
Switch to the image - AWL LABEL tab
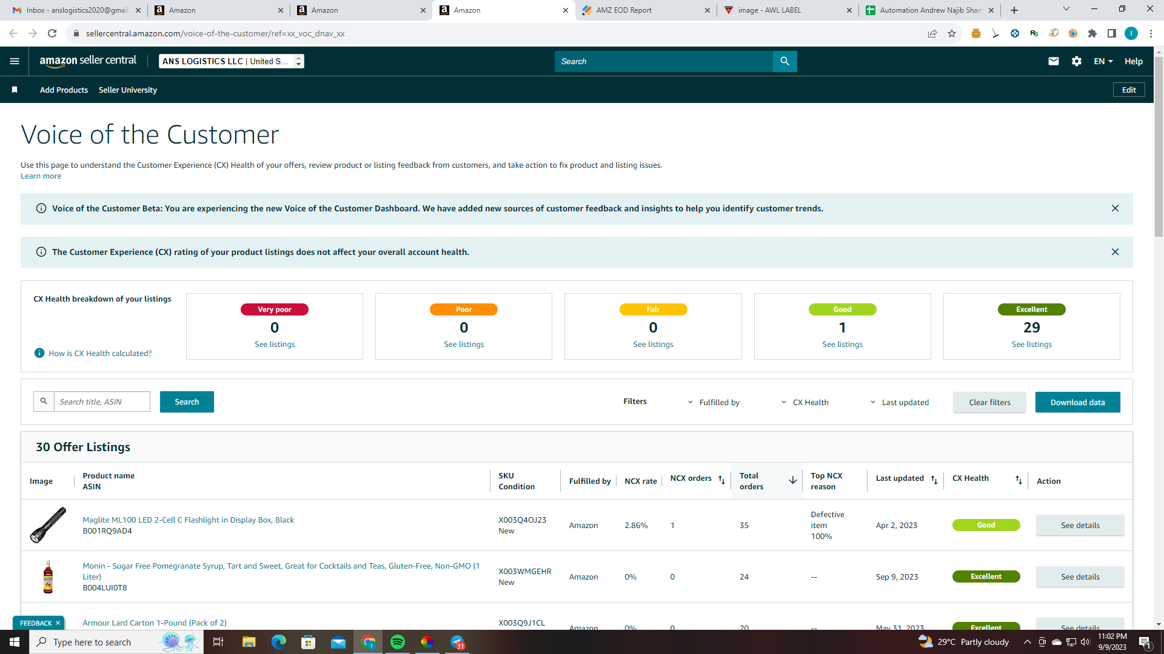point(788,10)
